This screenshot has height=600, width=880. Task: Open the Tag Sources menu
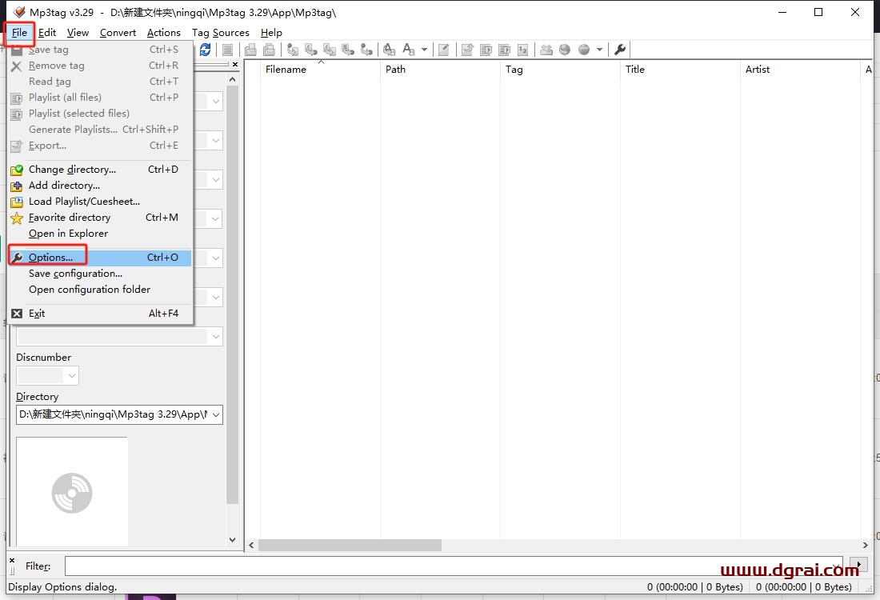tap(221, 33)
